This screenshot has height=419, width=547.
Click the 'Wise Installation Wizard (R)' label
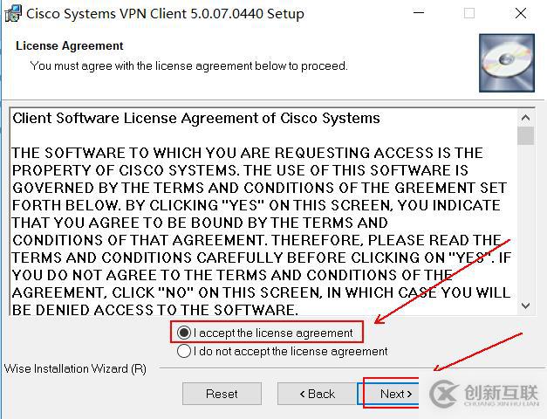click(x=75, y=368)
